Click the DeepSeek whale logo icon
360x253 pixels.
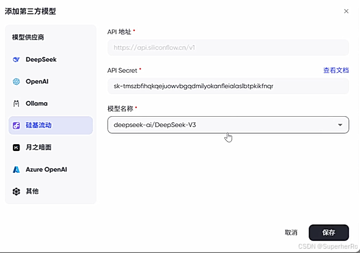click(17, 60)
